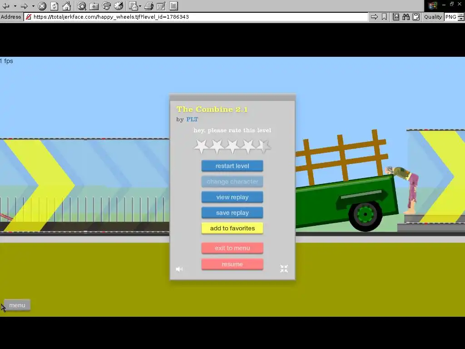Open the Favorites folder icon
The width and height of the screenshot is (465, 349).
pyautogui.click(x=94, y=6)
